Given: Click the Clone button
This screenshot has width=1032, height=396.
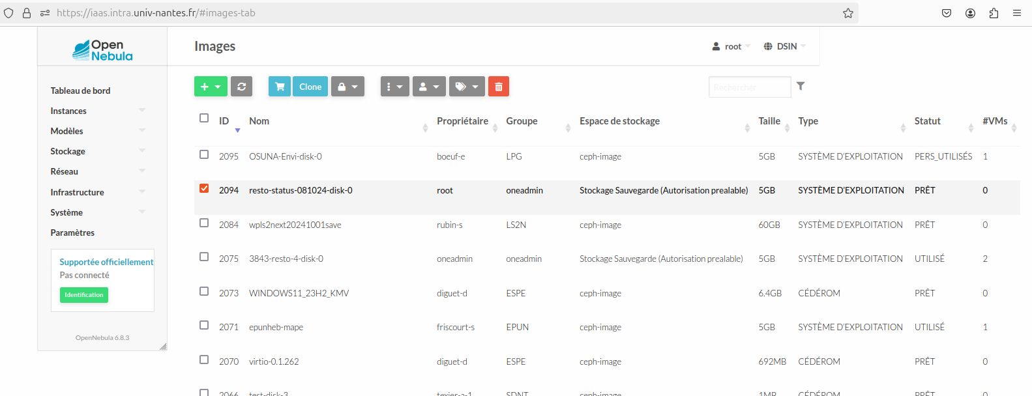Looking at the screenshot, I should coord(310,87).
